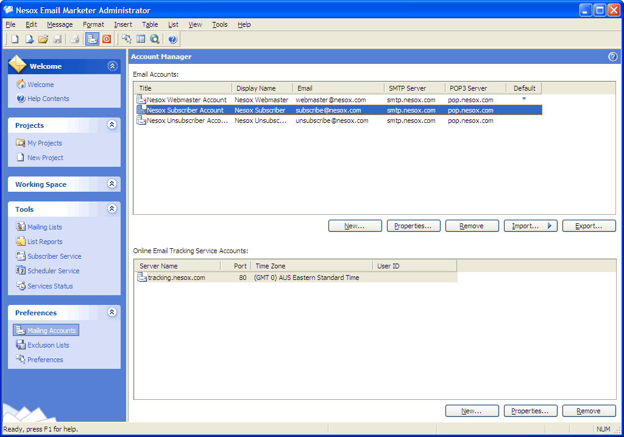Click the My Projects folder icon

(x=21, y=142)
